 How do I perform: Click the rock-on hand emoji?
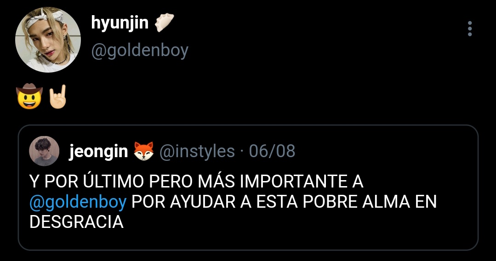[x=58, y=96]
